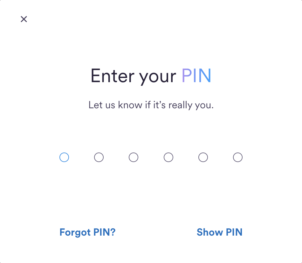The height and width of the screenshot is (263, 302).
Task: Click the second-to-last PIN circle
Action: [203, 157]
